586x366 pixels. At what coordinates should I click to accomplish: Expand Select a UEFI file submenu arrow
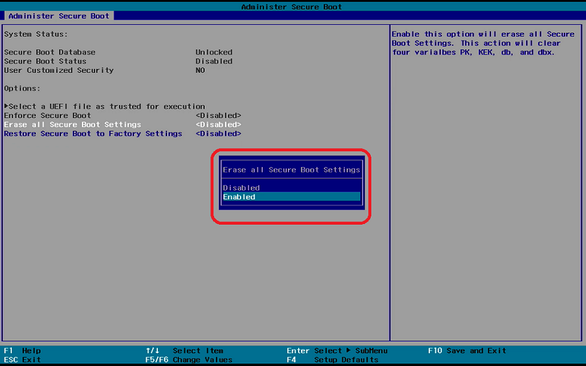click(x=6, y=106)
